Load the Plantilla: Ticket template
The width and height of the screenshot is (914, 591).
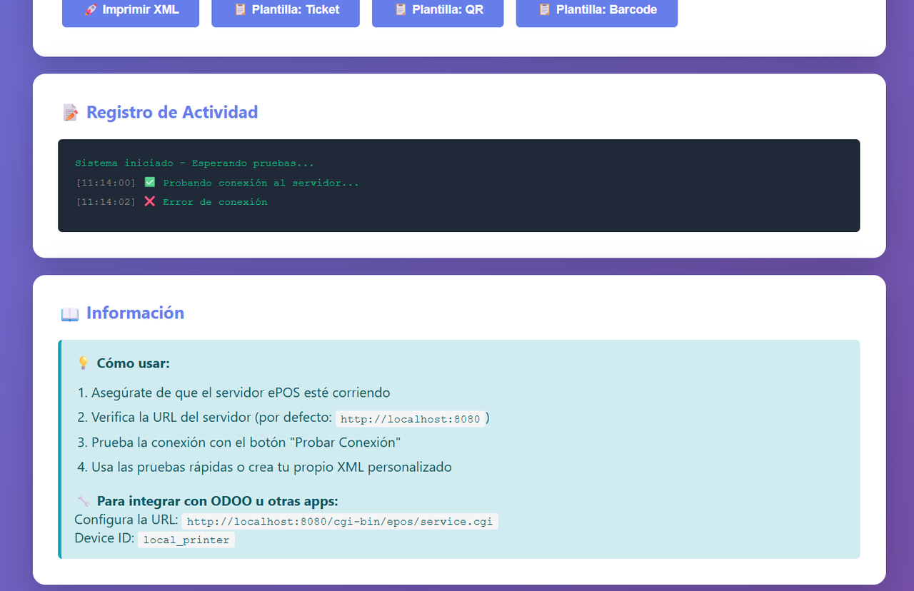point(286,11)
